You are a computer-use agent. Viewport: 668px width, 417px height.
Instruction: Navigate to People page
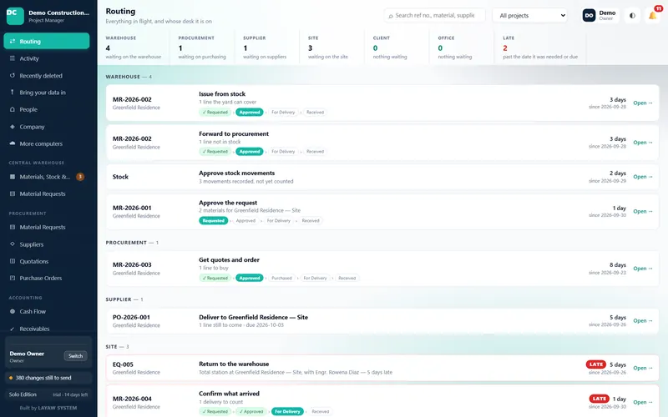click(47, 109)
